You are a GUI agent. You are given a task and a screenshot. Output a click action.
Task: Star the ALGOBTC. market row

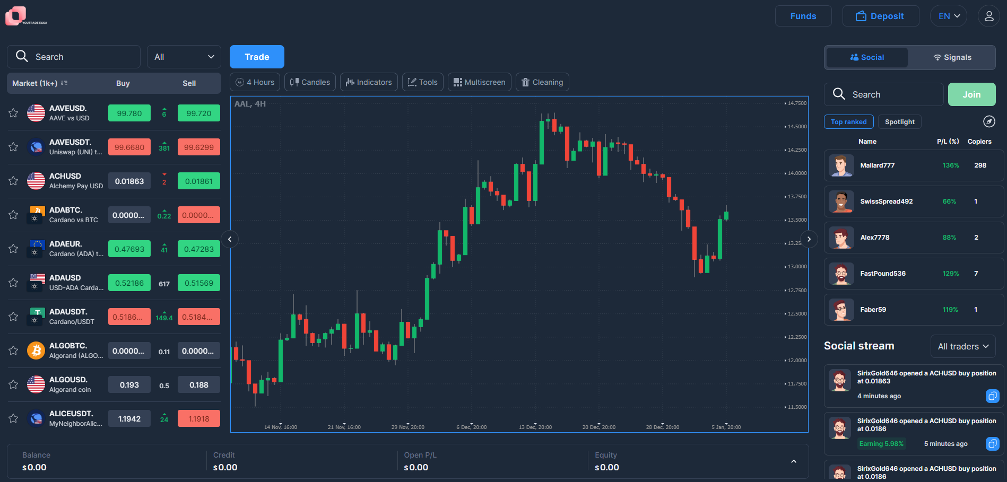point(13,350)
